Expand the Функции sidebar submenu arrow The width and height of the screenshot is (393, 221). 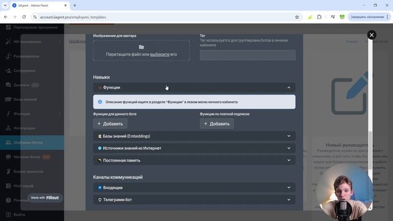[60, 114]
